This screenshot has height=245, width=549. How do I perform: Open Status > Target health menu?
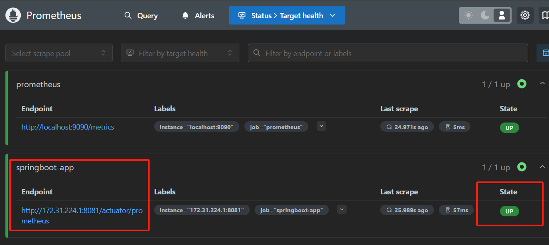tap(287, 15)
